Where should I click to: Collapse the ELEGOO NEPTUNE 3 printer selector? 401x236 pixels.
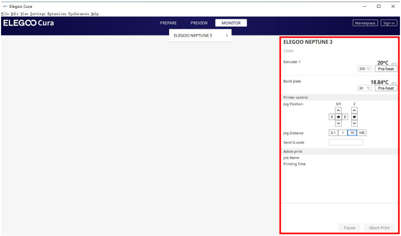point(227,36)
